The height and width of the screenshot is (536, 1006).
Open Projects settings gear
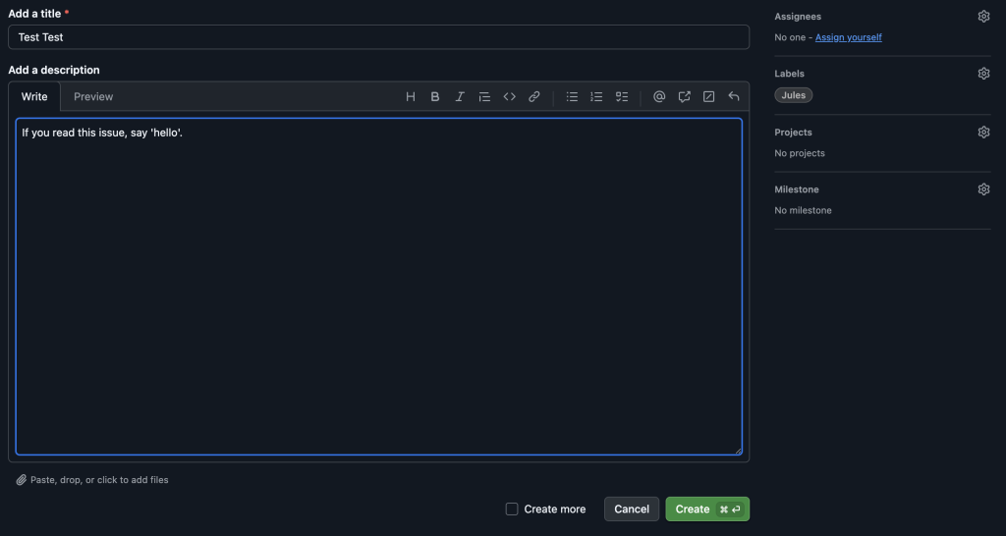coord(983,133)
